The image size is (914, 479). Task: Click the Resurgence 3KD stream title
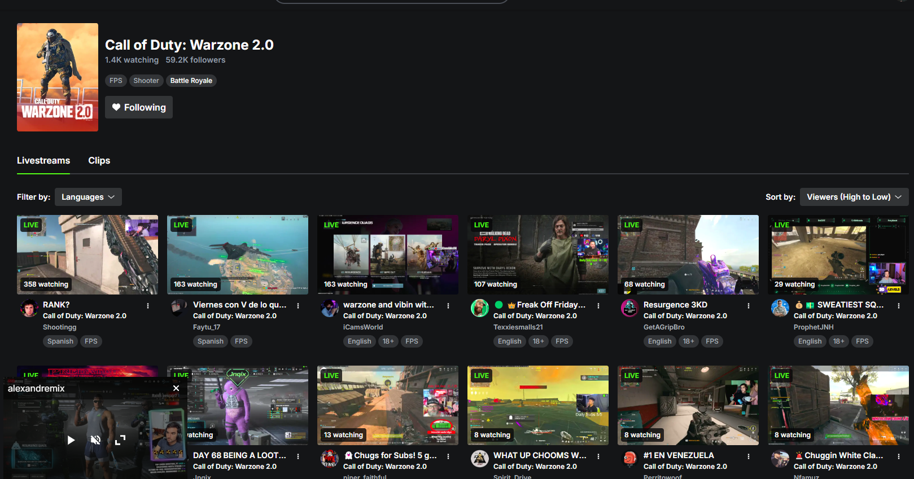point(675,305)
